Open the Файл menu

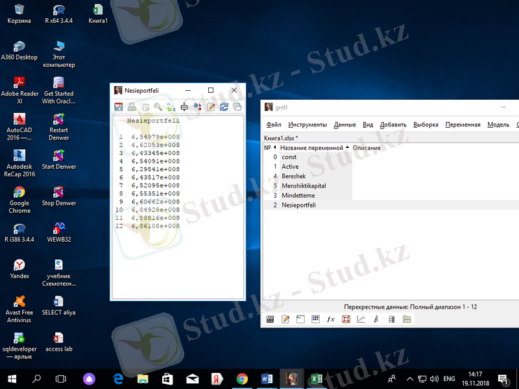pos(273,124)
